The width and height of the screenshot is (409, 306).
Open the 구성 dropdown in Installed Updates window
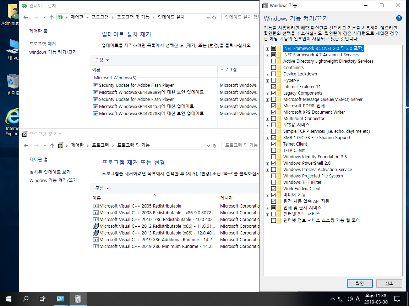tap(102, 60)
